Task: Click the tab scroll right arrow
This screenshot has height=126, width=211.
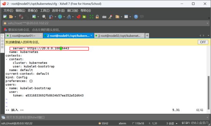Action: (x=204, y=35)
